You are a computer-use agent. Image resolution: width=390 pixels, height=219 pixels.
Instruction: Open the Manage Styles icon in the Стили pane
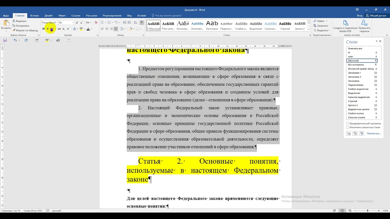click(361, 133)
